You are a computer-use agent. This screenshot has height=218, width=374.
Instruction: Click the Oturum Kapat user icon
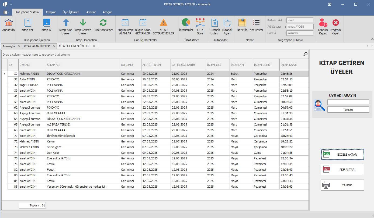click(323, 23)
